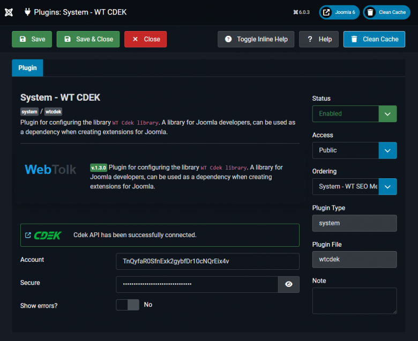The width and height of the screenshot is (418, 341).
Task: Click the Joomla 6.0.3 version indicator
Action: click(302, 12)
